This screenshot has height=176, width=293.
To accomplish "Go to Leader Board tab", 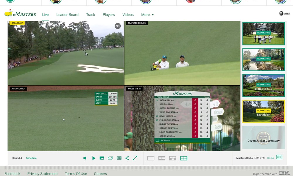I will pos(67,15).
